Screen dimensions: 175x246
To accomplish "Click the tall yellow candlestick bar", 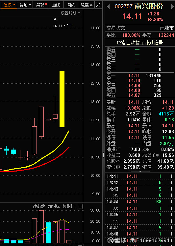I will click(62, 99).
